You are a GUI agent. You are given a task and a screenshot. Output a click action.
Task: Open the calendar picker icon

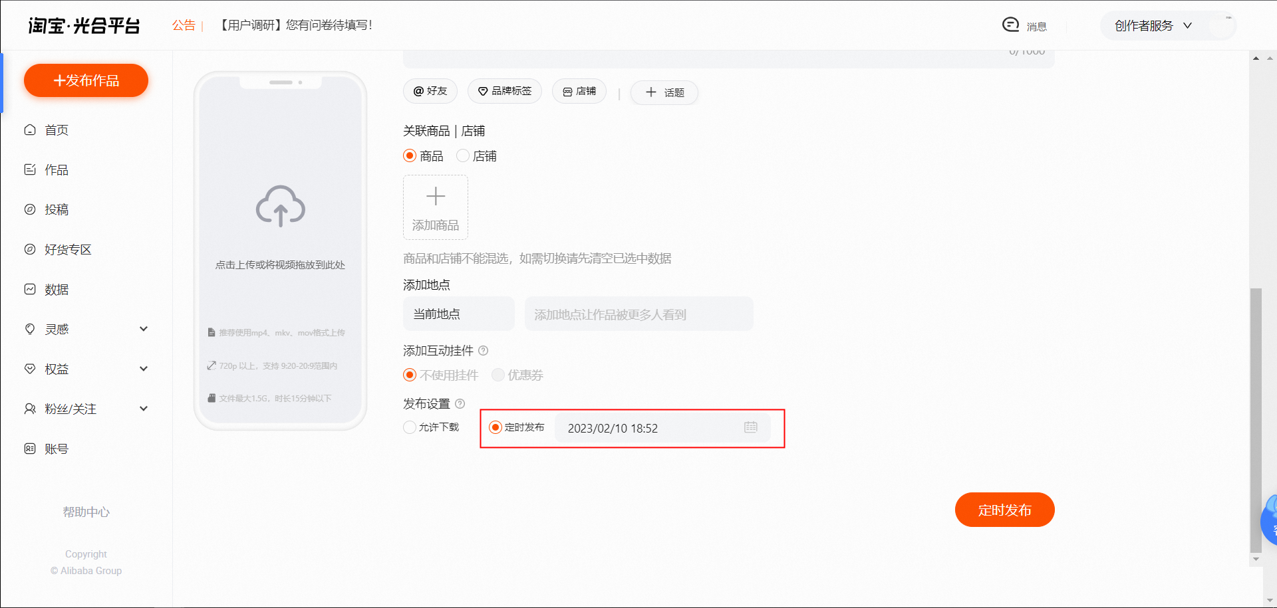[751, 427]
